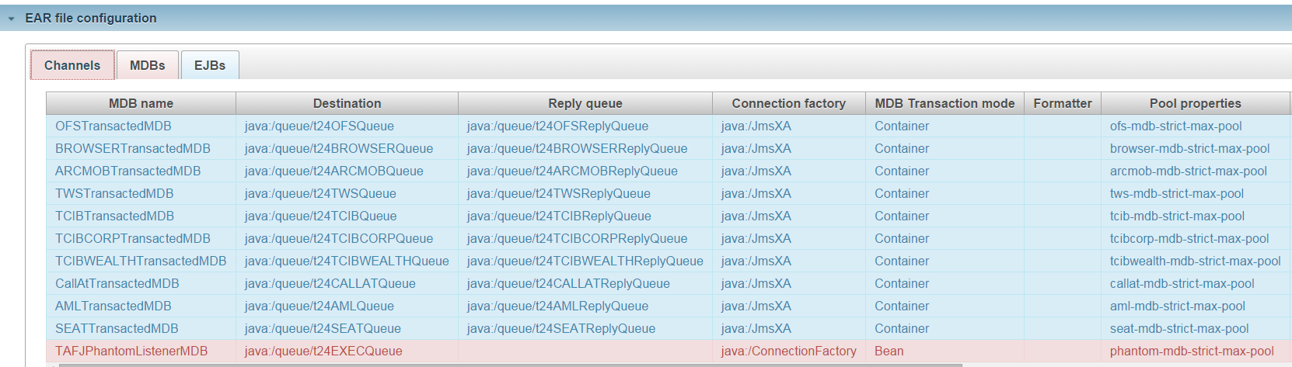Screen dimensions: 1292x367
Task: Click the Pool properties column header
Action: coord(1196,103)
